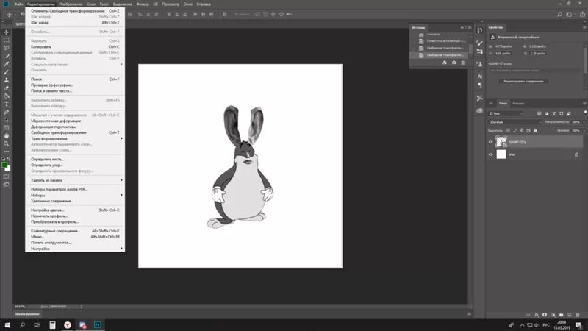
Task: Select the Eyedropper tool
Action: (x=7, y=64)
